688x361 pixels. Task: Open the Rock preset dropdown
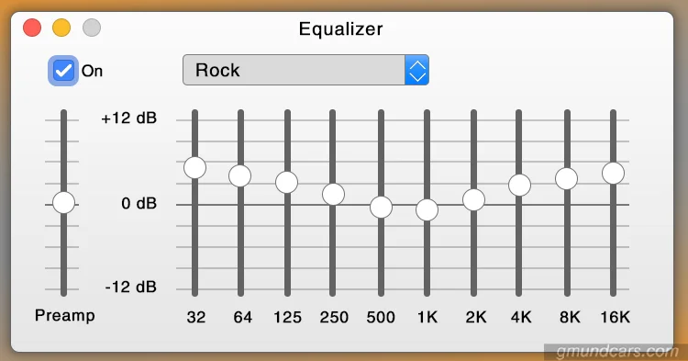tap(305, 70)
